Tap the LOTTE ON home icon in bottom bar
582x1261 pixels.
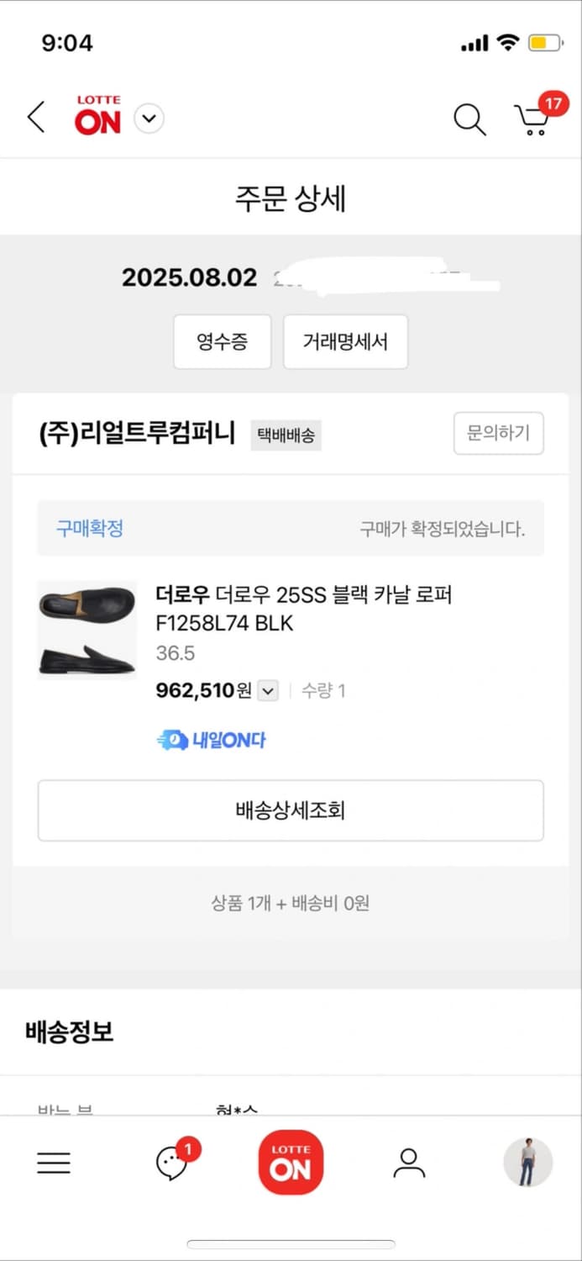291,1163
